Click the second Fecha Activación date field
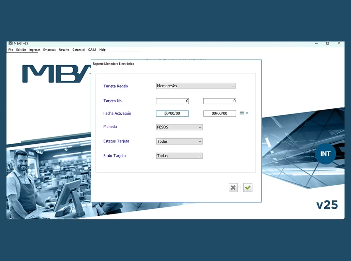Image resolution: width=351 pixels, height=261 pixels. (x=219, y=114)
